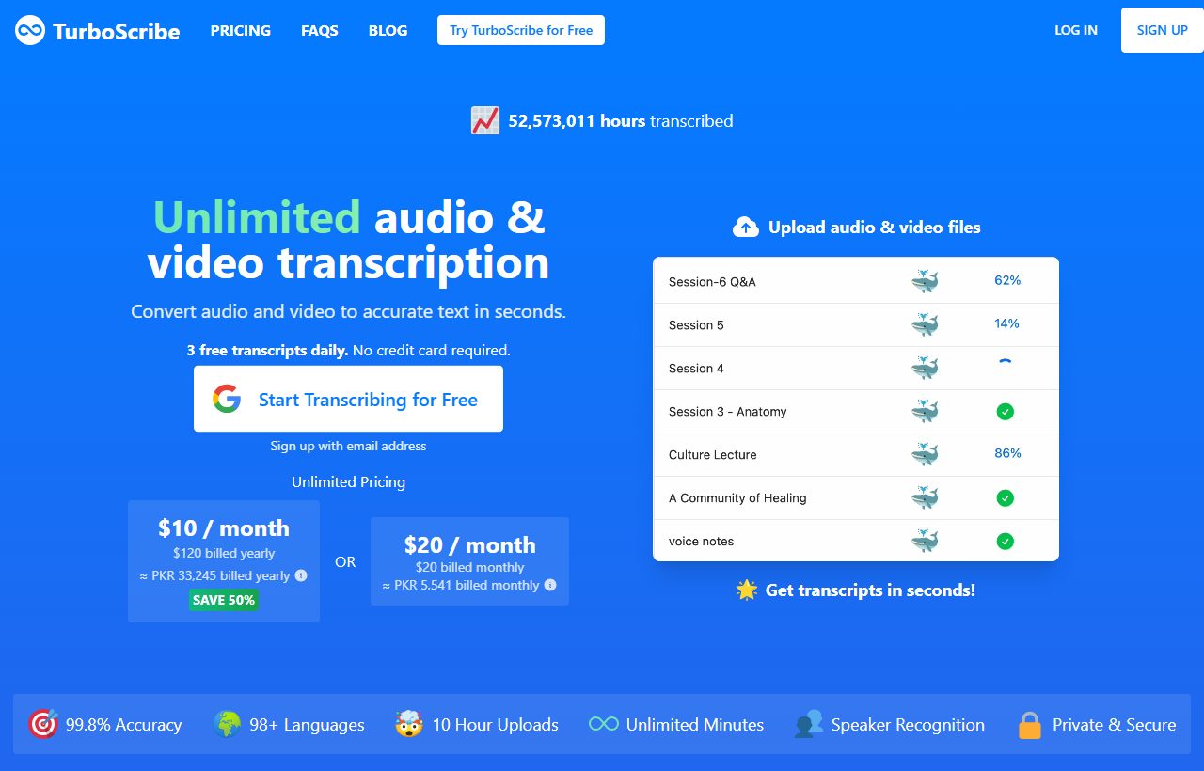
Task: Click the TurboScribe infinity logo icon
Action: point(30,30)
